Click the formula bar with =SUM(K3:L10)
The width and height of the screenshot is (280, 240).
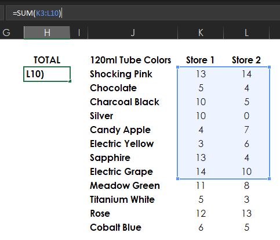point(143,13)
